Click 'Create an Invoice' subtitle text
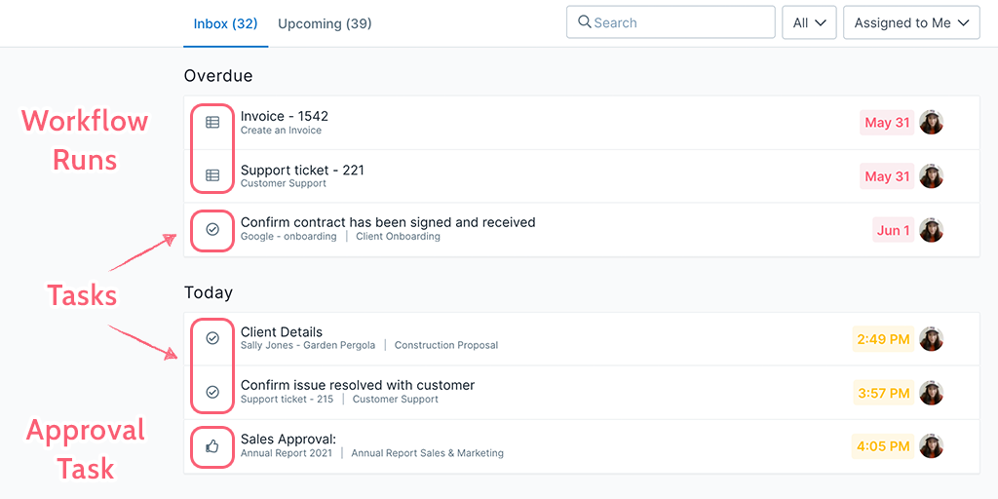This screenshot has height=499, width=998. click(x=281, y=131)
